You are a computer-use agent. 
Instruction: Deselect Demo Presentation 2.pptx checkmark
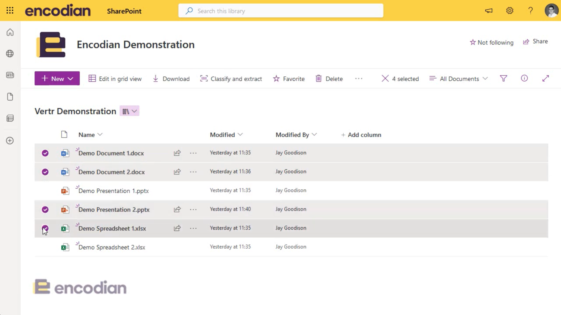coord(45,209)
